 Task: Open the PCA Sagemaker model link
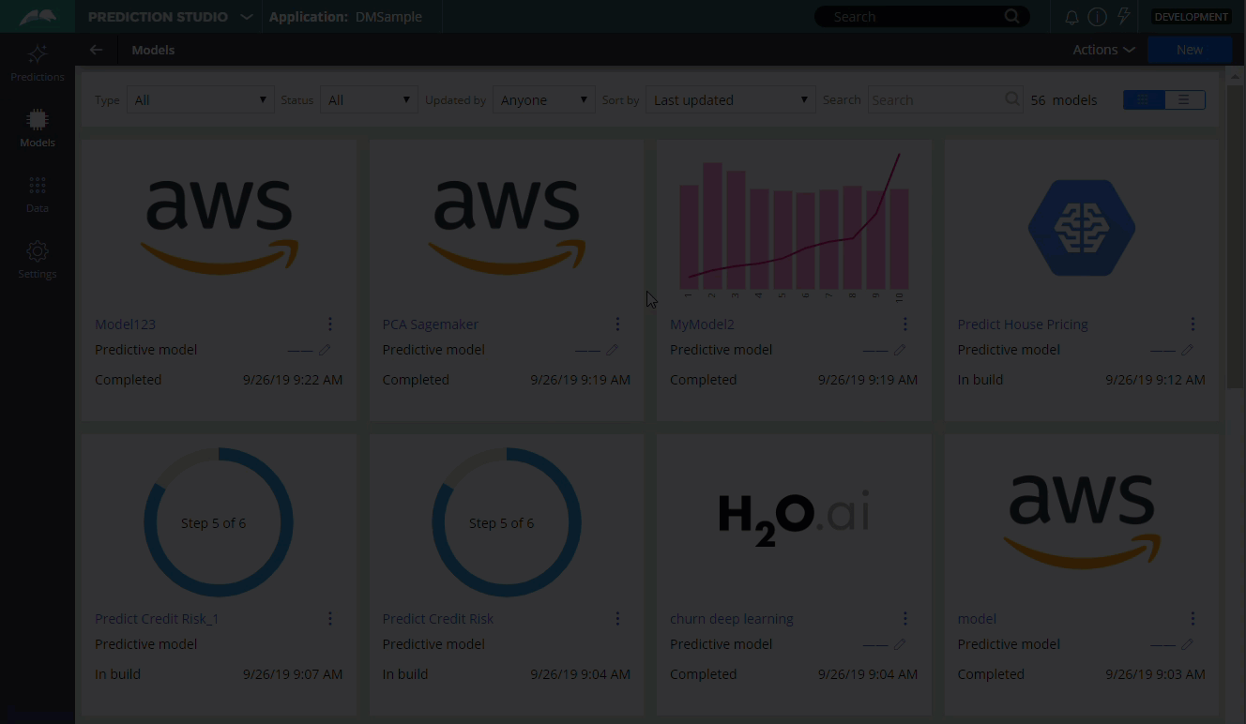click(x=430, y=324)
